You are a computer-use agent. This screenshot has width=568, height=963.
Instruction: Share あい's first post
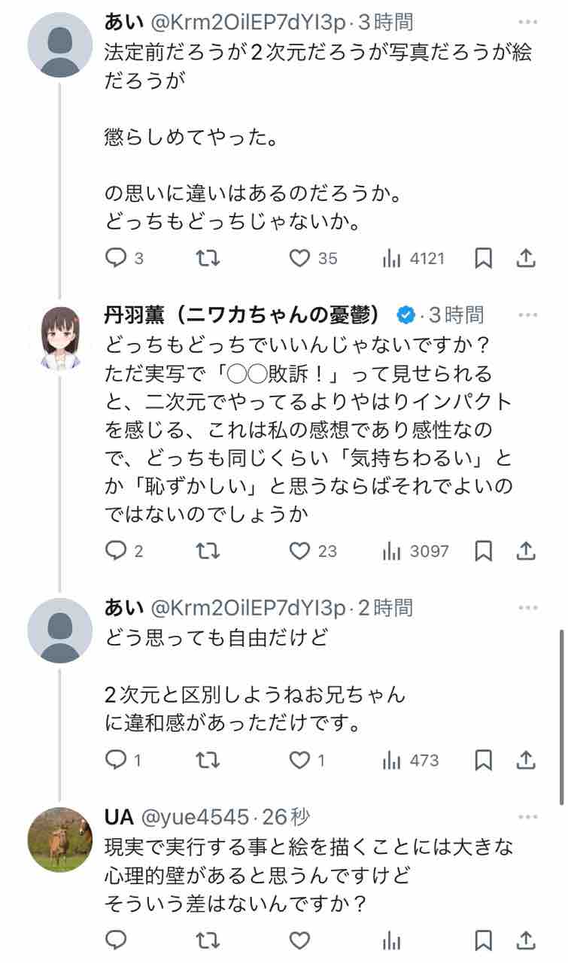click(x=527, y=259)
